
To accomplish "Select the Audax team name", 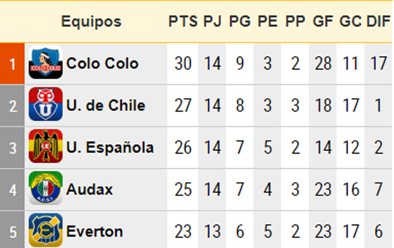I will tap(89, 189).
